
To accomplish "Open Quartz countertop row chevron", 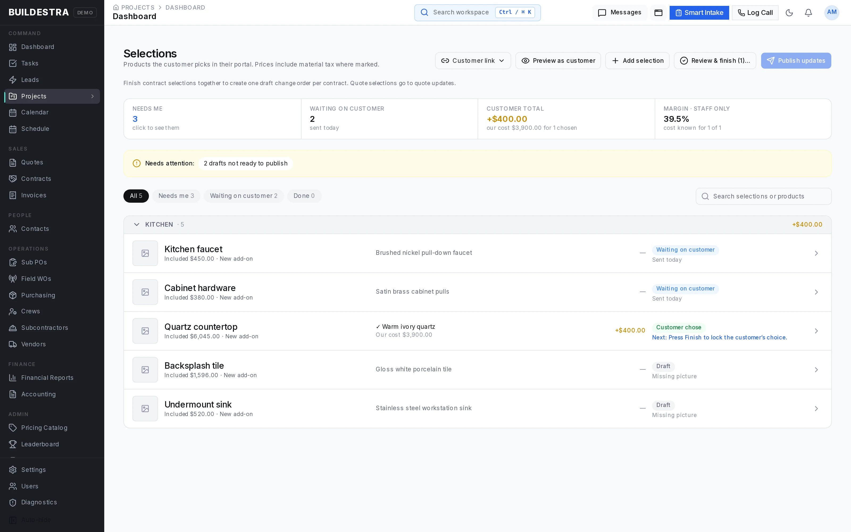I will [x=816, y=331].
